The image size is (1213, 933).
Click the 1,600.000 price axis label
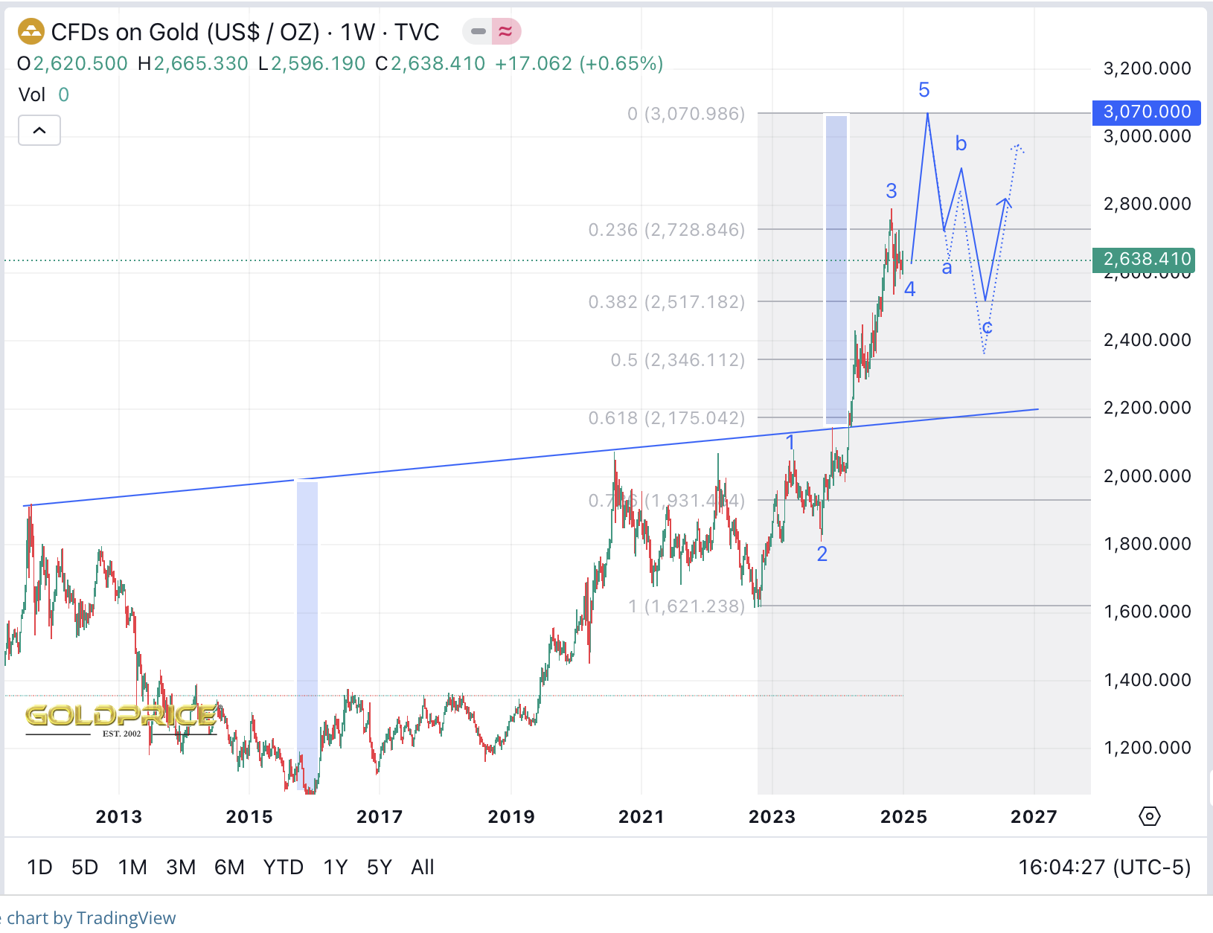1147,612
